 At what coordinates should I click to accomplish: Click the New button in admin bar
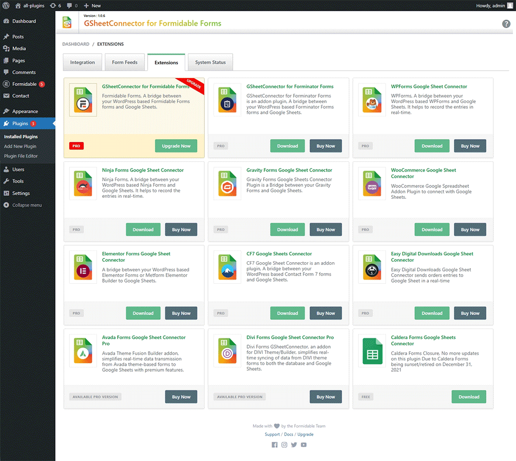click(x=92, y=6)
